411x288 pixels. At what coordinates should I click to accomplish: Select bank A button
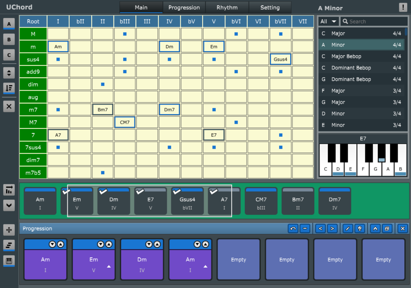coord(9,24)
